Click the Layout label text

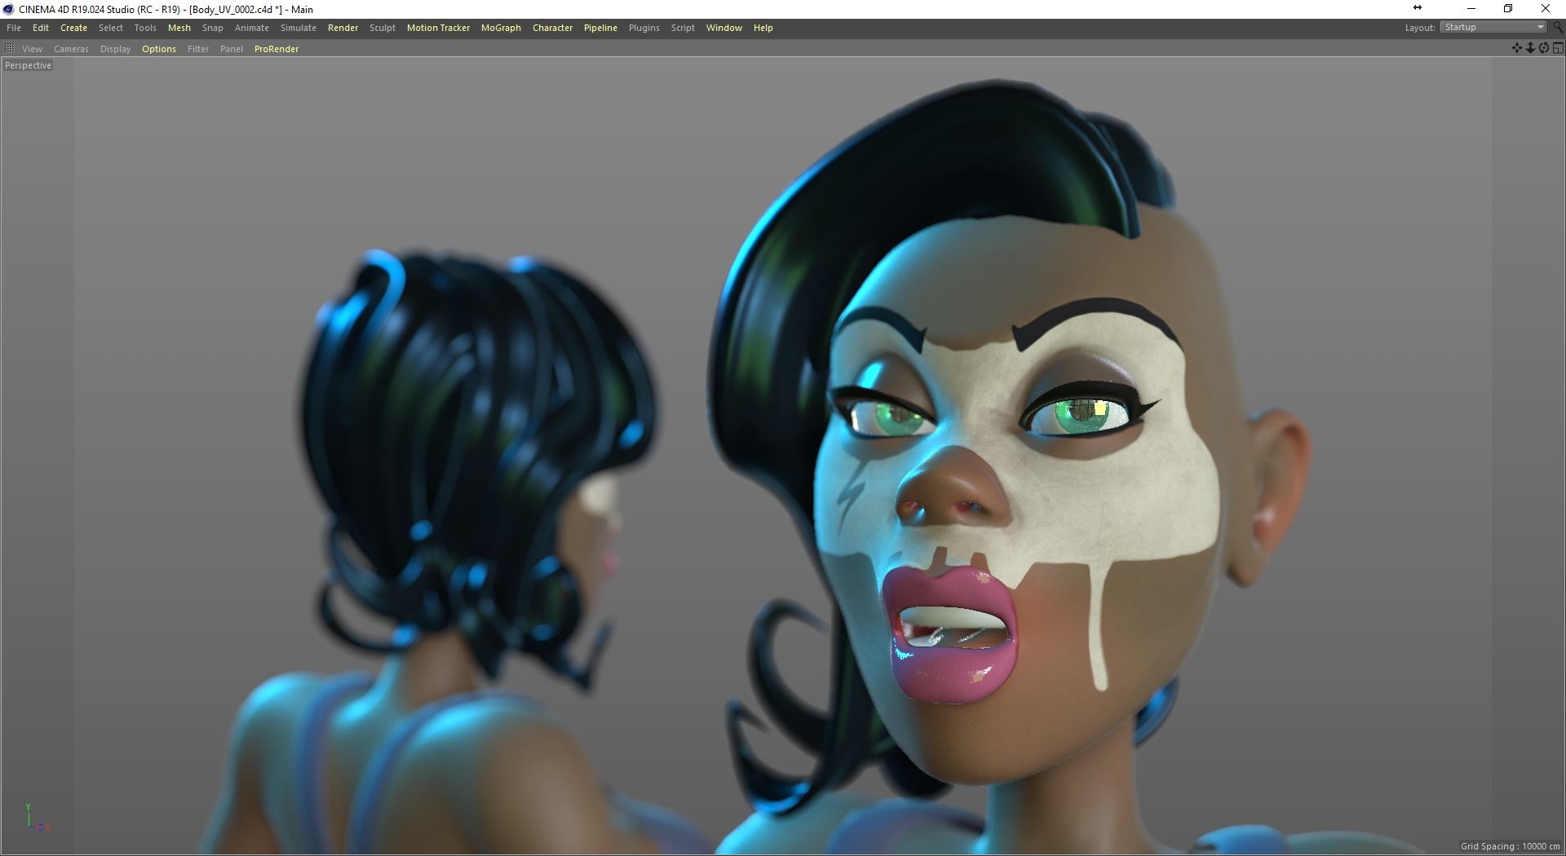click(x=1420, y=28)
